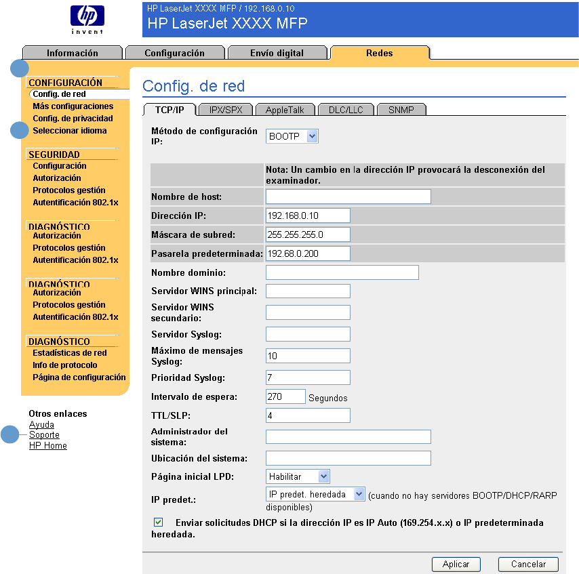The width and height of the screenshot is (579, 574).
Task: Click the Servidor WINS secundario field
Action: [x=308, y=312]
